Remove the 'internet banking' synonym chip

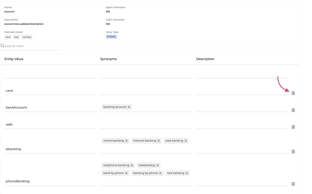click(159, 141)
